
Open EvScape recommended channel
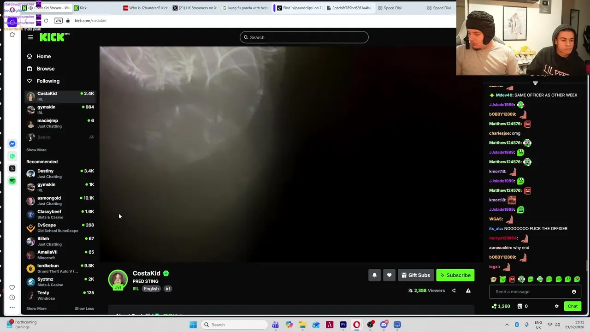click(60, 227)
